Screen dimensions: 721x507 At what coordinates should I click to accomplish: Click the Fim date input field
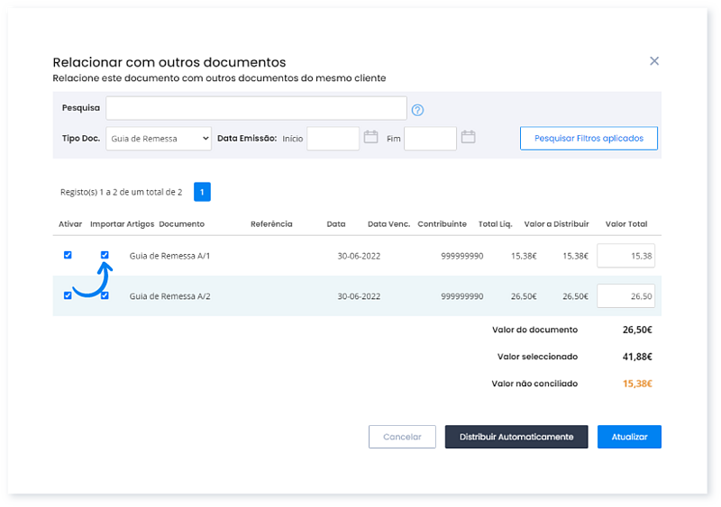pos(430,139)
